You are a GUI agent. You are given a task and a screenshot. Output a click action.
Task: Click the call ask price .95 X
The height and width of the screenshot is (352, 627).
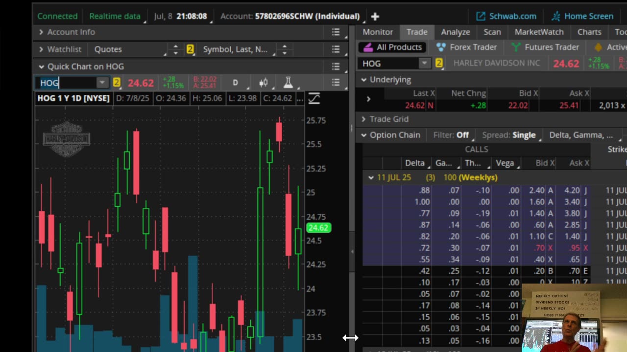(x=578, y=248)
